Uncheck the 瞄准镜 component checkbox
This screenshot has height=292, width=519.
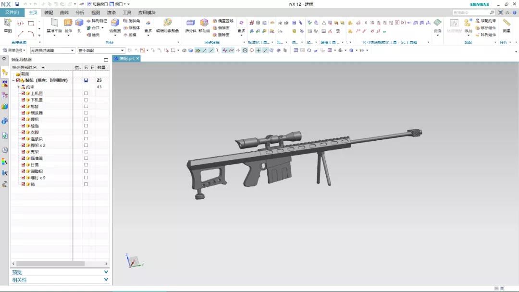pyautogui.click(x=23, y=158)
